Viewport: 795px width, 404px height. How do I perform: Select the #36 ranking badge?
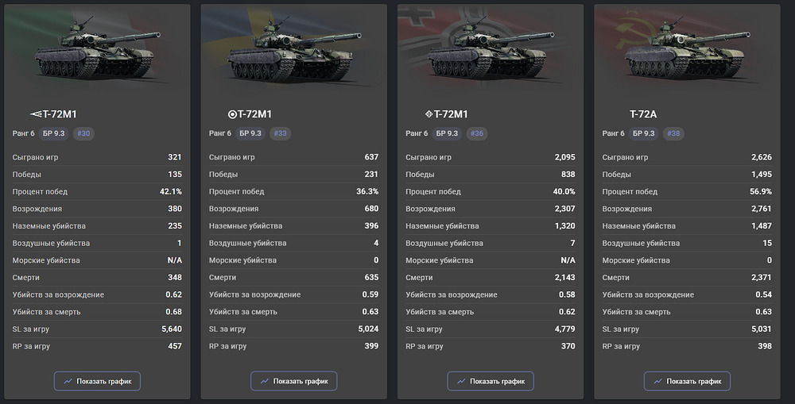477,133
